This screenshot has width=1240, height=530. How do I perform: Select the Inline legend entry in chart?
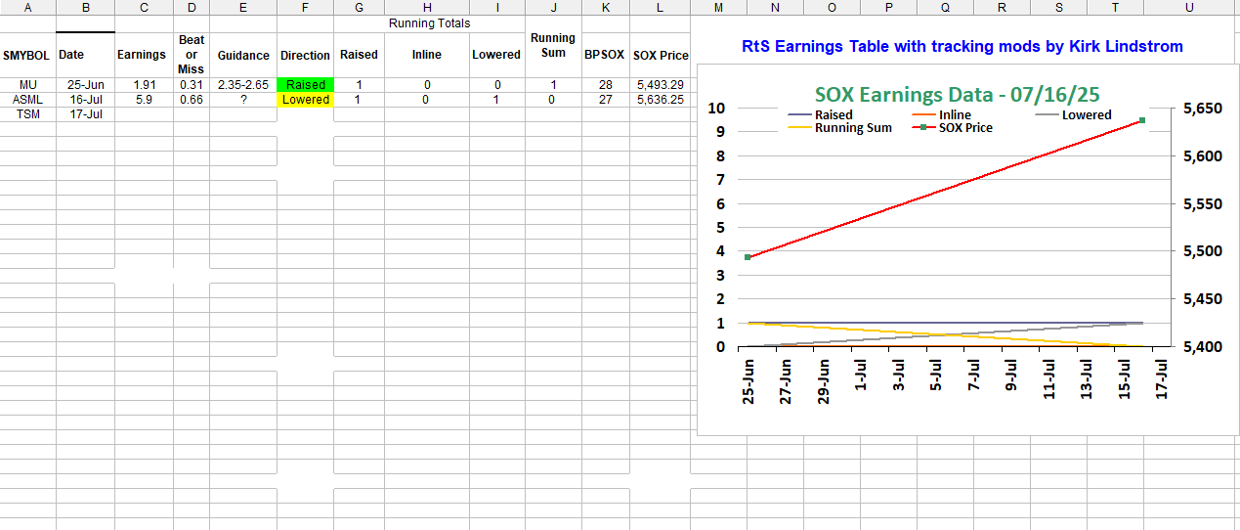coord(954,115)
